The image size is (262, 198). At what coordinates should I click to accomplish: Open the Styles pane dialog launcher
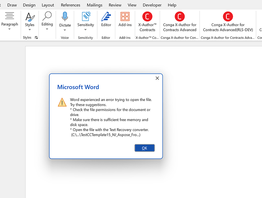pyautogui.click(x=36, y=38)
